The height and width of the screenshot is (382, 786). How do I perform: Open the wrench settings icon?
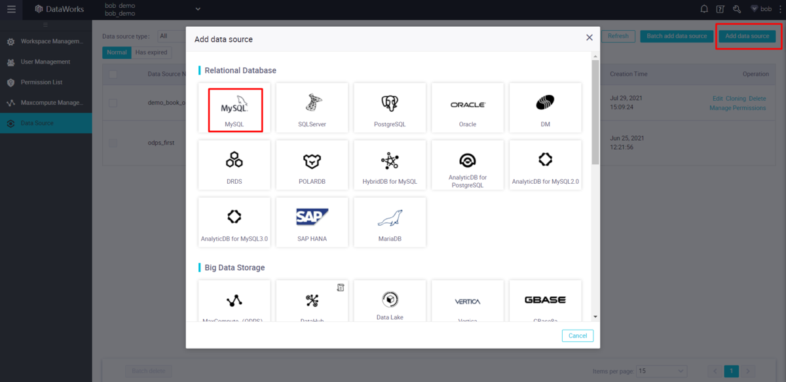click(737, 9)
